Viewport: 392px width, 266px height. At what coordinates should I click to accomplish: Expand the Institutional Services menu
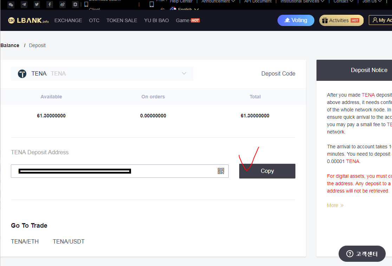coord(302,1)
